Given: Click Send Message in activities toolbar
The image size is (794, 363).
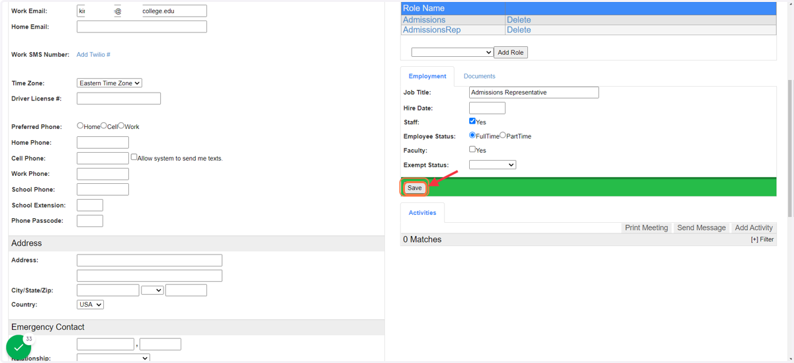Looking at the screenshot, I should 701,227.
